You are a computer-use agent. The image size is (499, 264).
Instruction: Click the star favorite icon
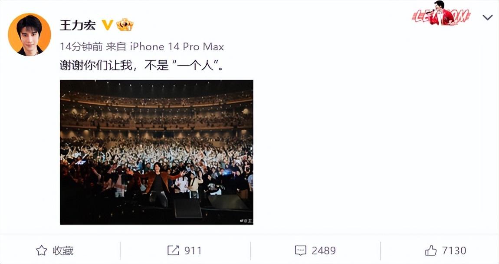click(x=41, y=251)
